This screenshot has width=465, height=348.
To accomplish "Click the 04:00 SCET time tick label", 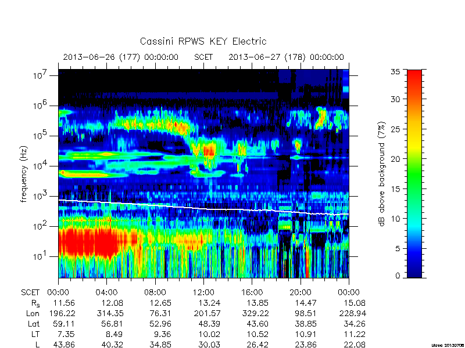I will coord(107,292).
